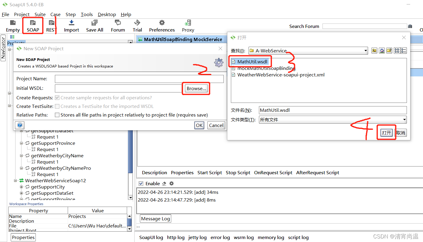
Task: Create a new SOAP project via toolbar icon
Action: (33, 24)
